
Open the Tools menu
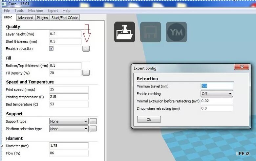tap(19, 11)
